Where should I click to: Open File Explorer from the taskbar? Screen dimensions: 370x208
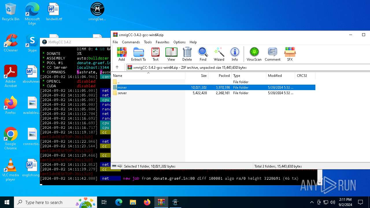click(133, 202)
